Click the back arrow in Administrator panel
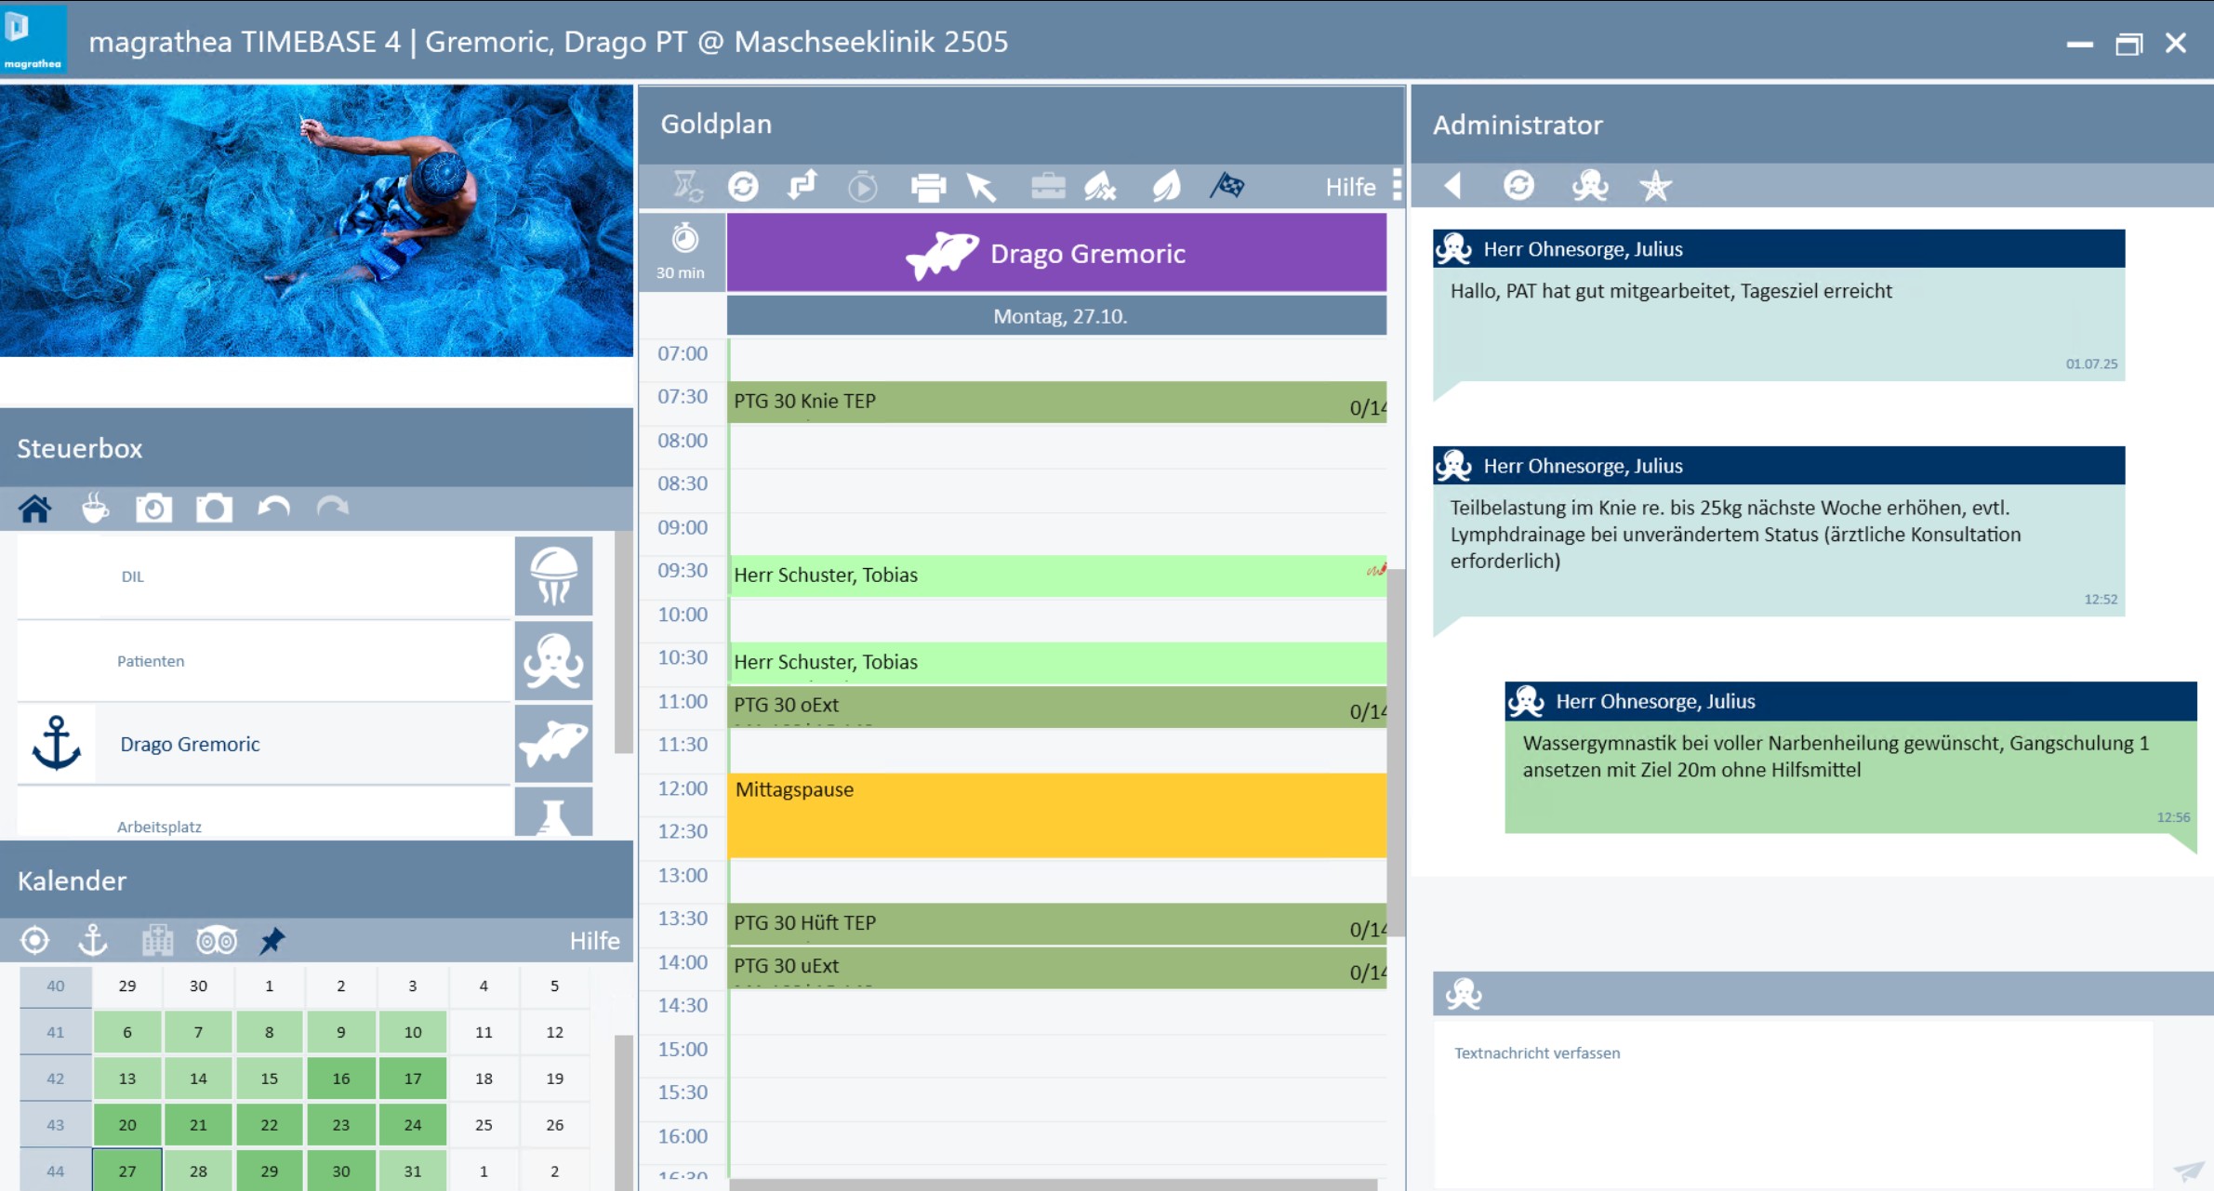 pos(1453,186)
